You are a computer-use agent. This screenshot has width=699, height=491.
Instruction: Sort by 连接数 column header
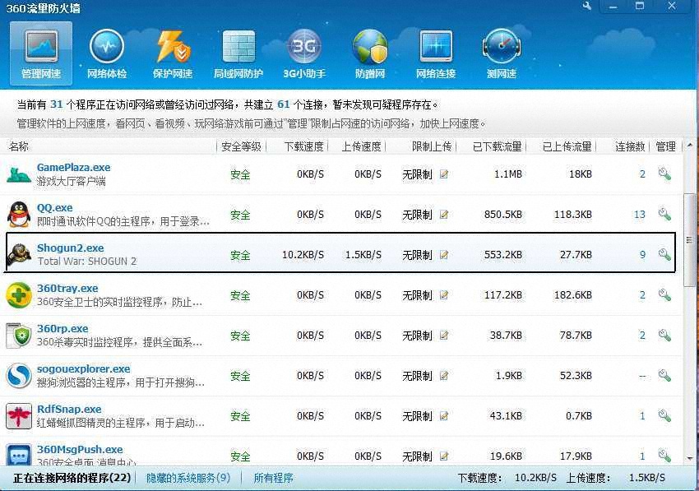[x=631, y=146]
